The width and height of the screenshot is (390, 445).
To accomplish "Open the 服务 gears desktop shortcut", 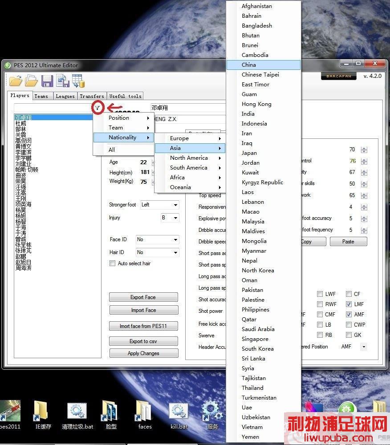I will [x=212, y=415].
